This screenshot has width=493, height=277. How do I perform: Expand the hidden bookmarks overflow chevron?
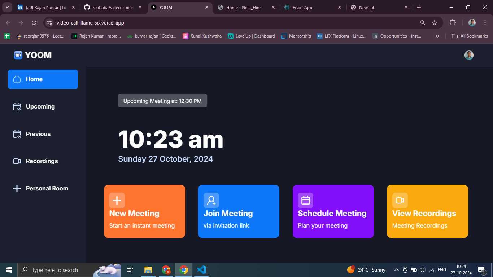tap(437, 36)
